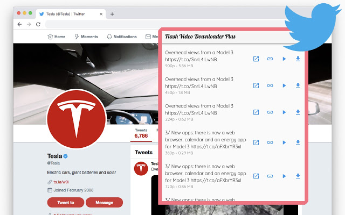This screenshot has height=215, width=345.
Task: Click the Tesla logo profile picture
Action: [x=77, y=119]
